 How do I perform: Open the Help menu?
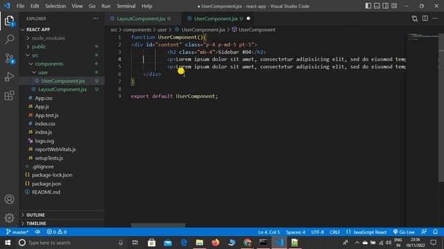[147, 6]
